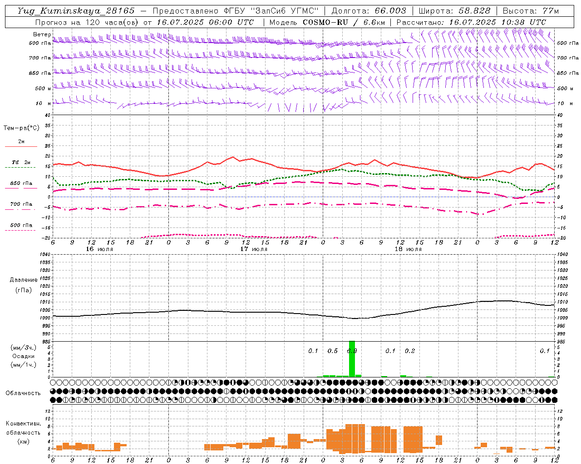Click the 'Конвективн.' convective cloud label
The image size is (581, 464).
coord(23,424)
